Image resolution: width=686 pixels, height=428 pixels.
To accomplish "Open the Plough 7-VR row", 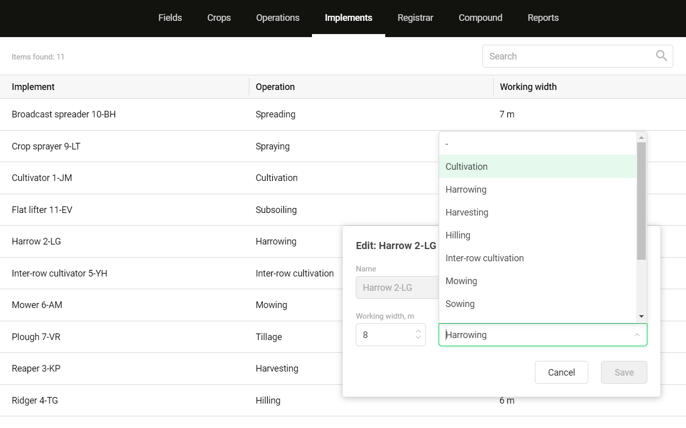I will pos(36,337).
